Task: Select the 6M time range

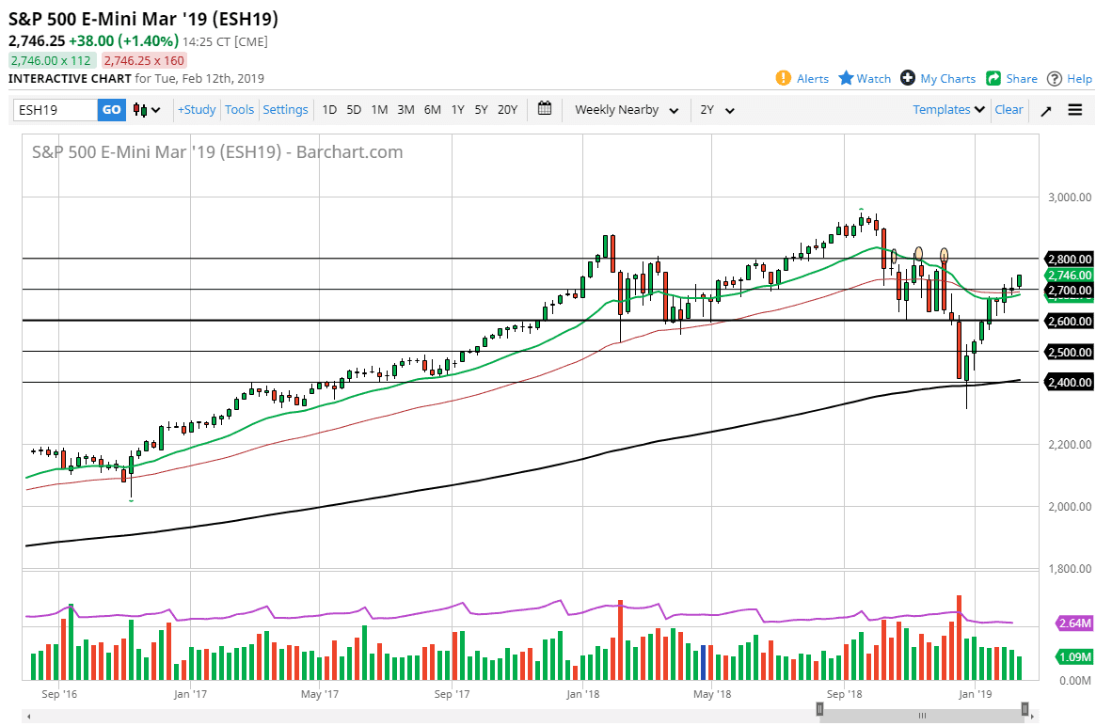Action: pyautogui.click(x=432, y=110)
